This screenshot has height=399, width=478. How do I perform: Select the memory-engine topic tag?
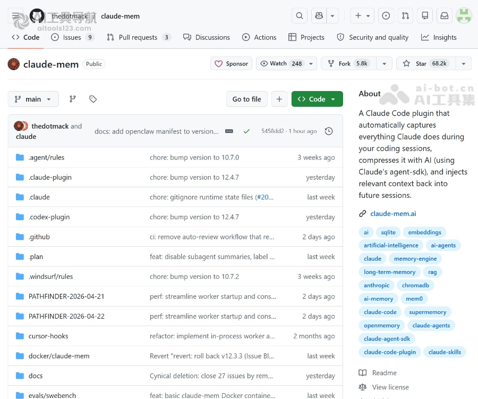tap(415, 259)
